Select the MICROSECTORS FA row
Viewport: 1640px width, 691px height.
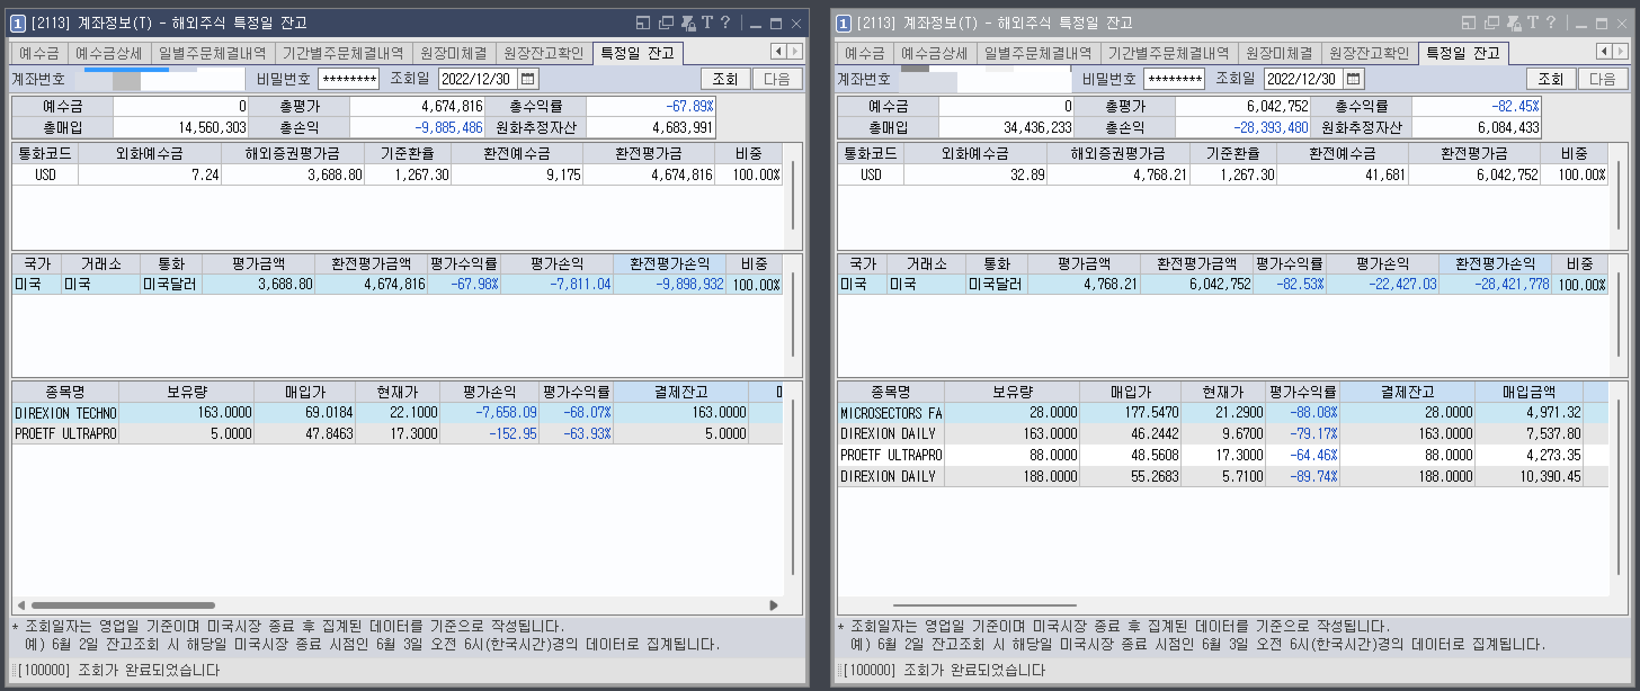[x=890, y=413]
